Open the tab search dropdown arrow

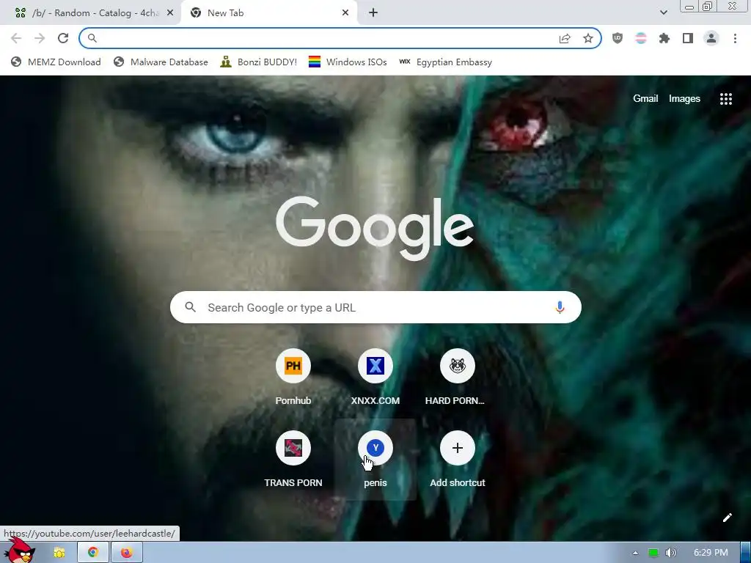click(663, 12)
